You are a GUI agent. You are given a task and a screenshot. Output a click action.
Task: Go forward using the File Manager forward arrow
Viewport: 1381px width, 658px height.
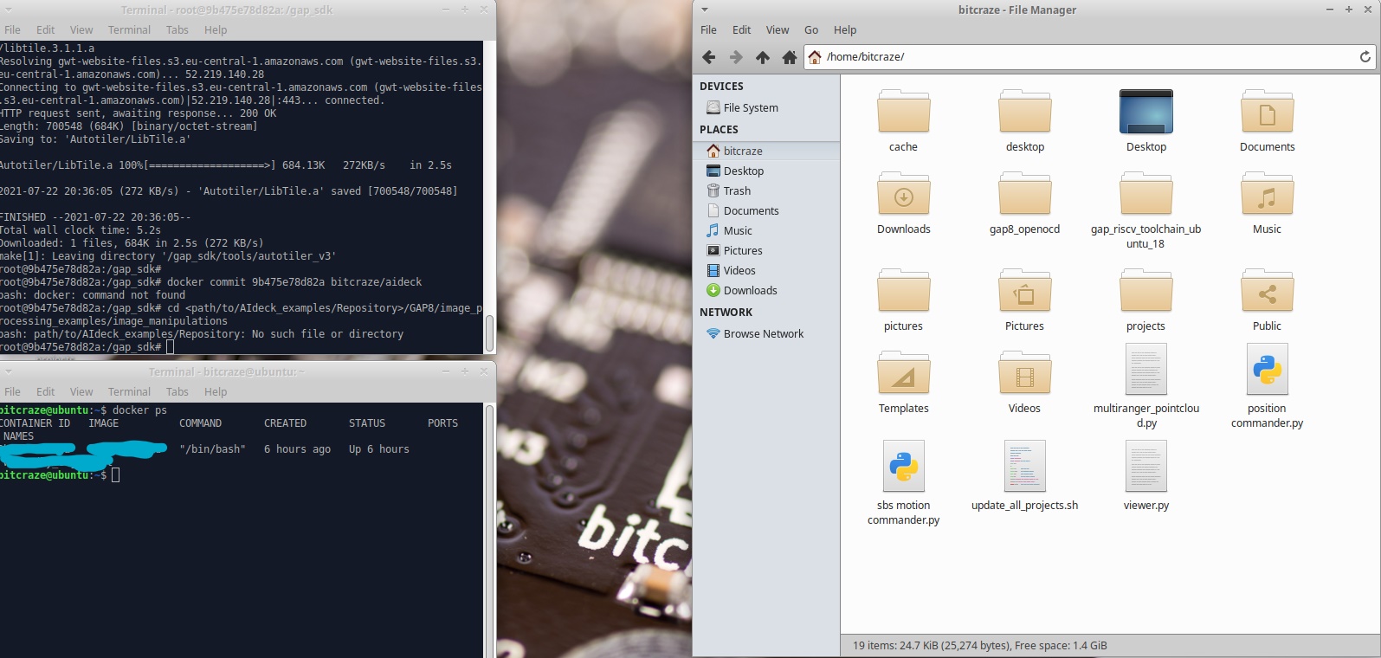[736, 57]
